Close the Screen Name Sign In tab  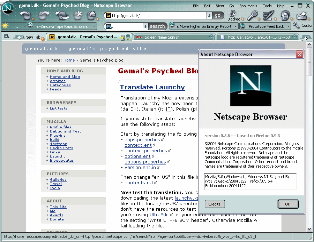pos(211,37)
